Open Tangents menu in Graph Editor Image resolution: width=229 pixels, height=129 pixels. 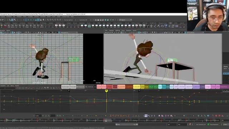point(3,86)
